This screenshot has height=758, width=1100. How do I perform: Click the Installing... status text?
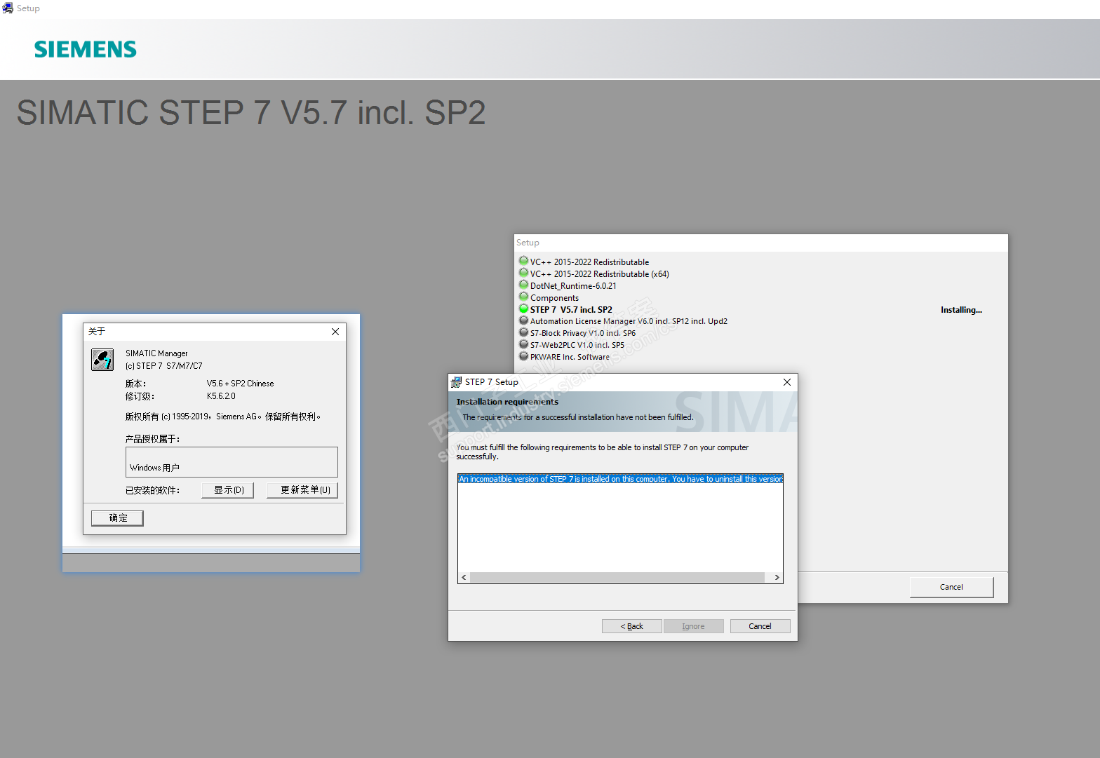point(961,310)
